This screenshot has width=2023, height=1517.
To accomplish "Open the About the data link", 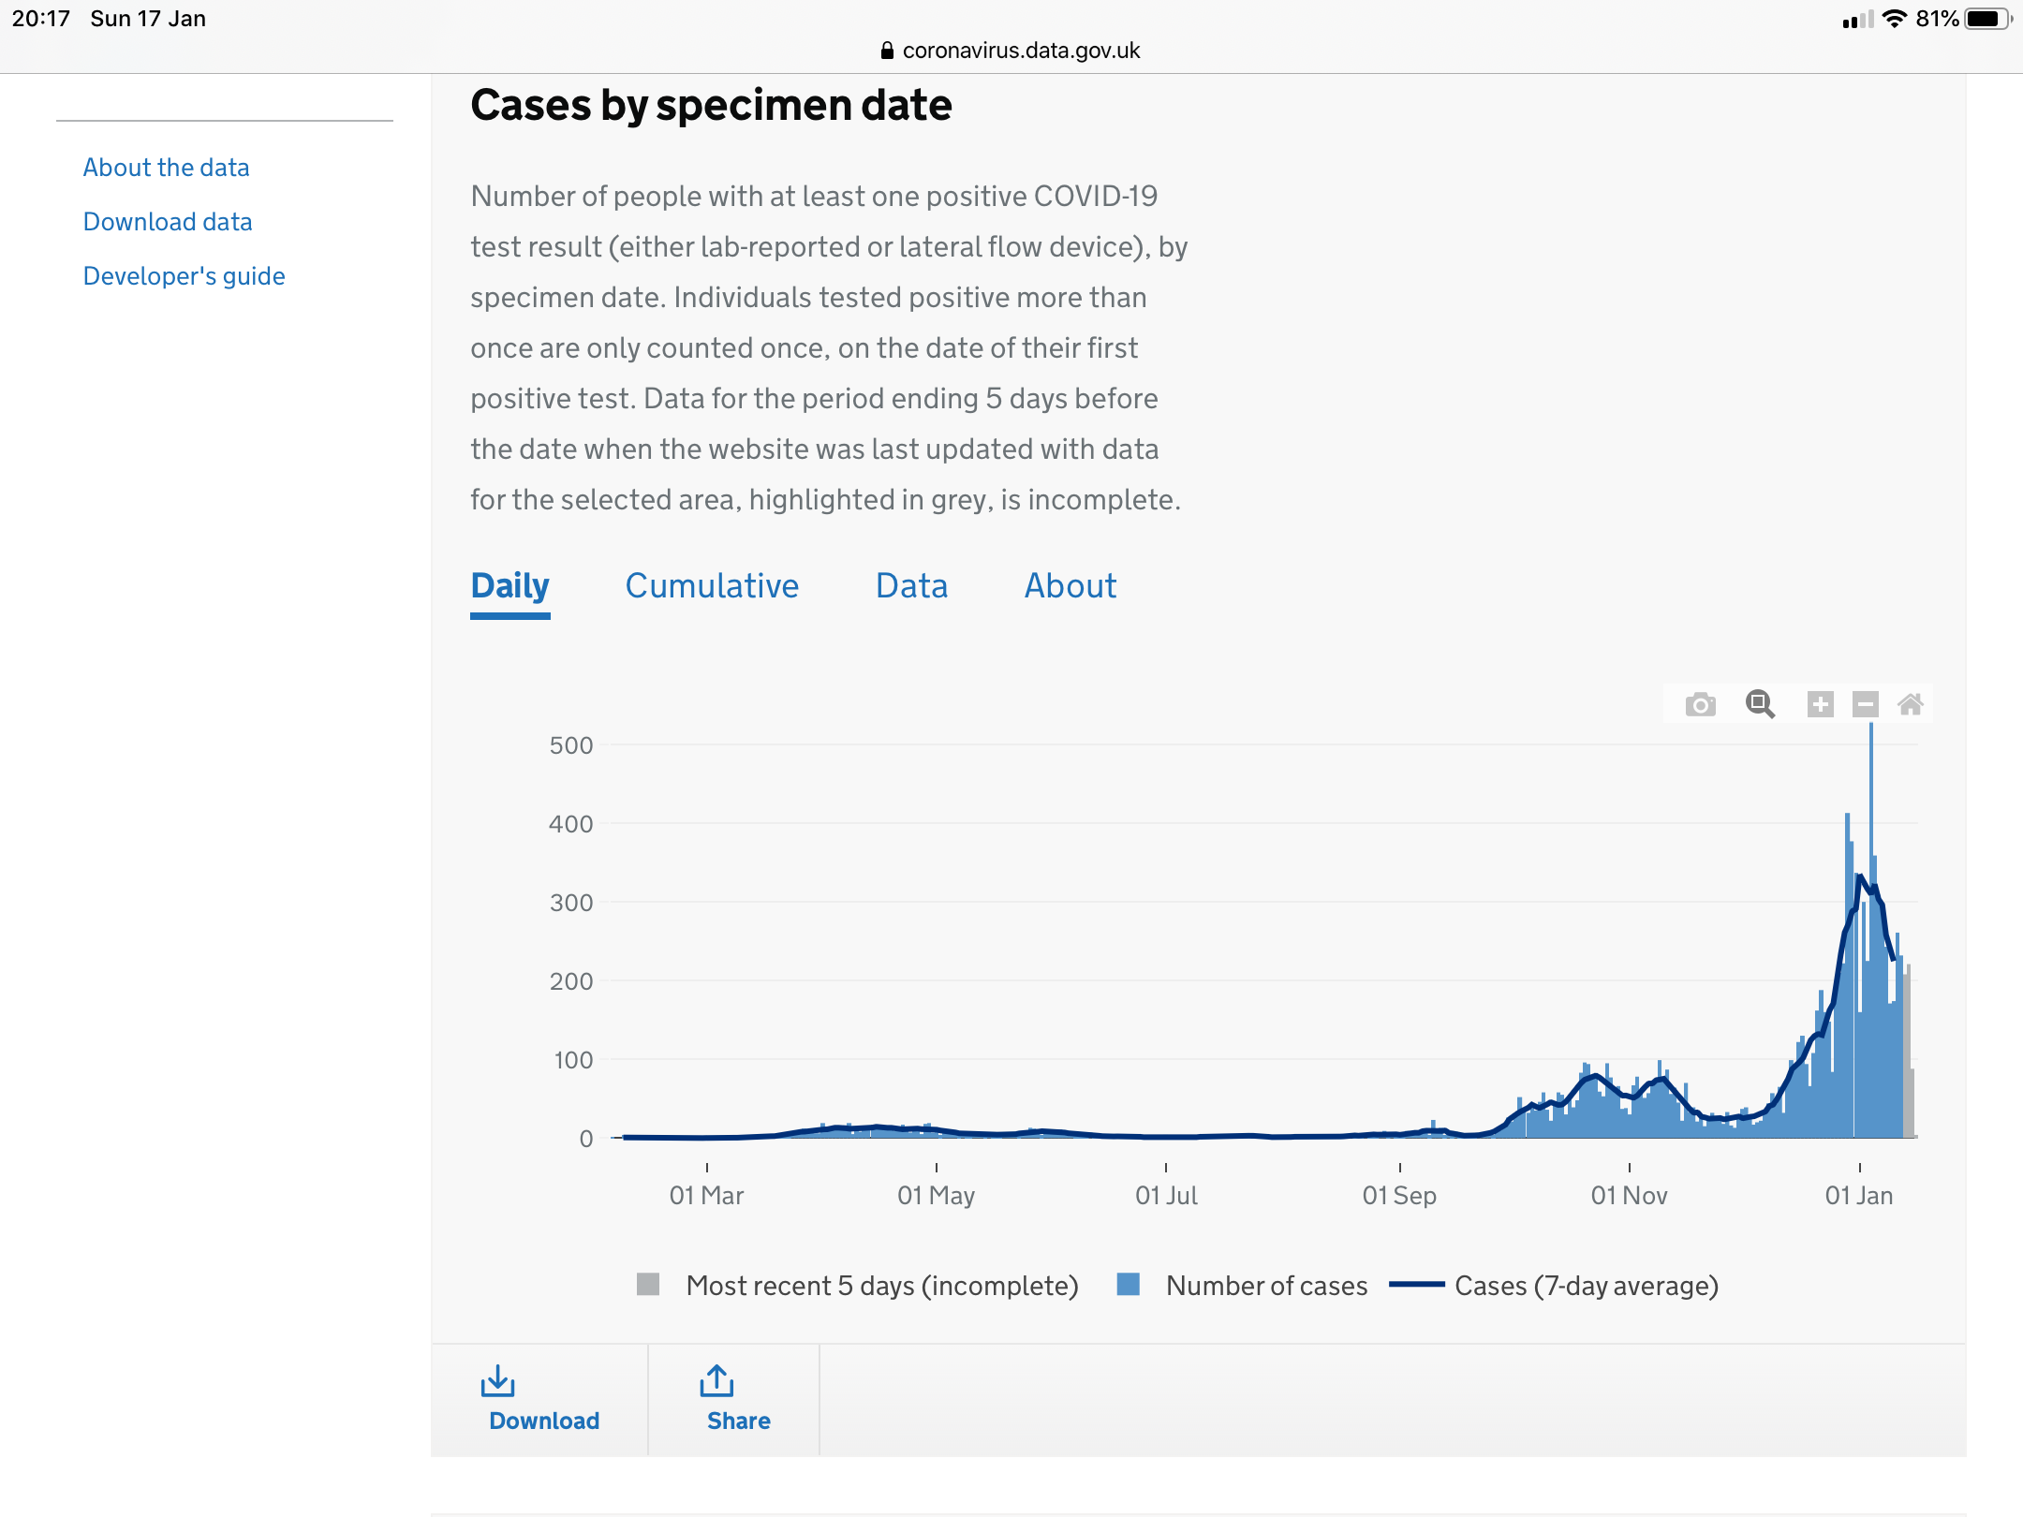I will [x=166, y=168].
